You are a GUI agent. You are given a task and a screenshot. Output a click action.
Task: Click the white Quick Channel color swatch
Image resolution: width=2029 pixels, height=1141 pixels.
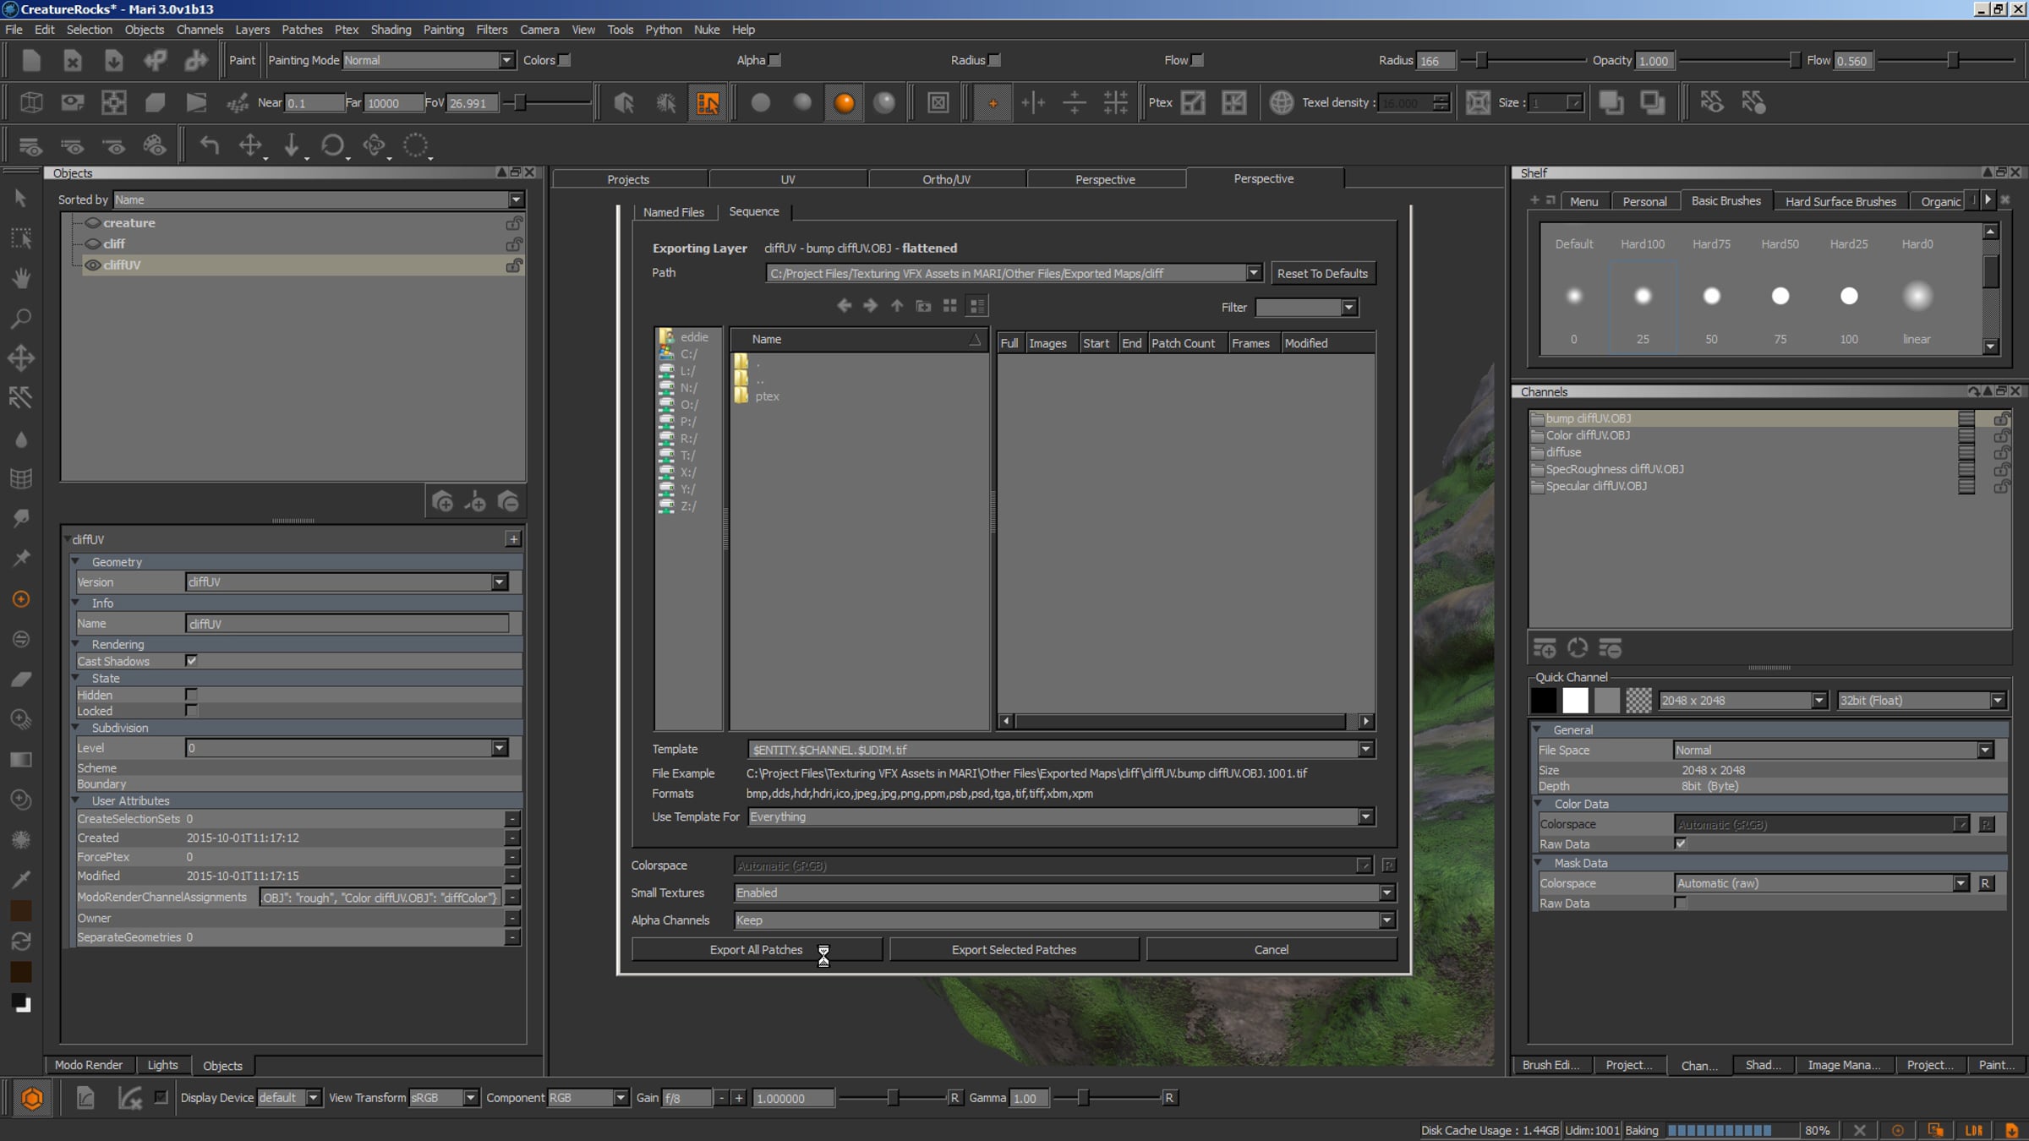point(1574,701)
